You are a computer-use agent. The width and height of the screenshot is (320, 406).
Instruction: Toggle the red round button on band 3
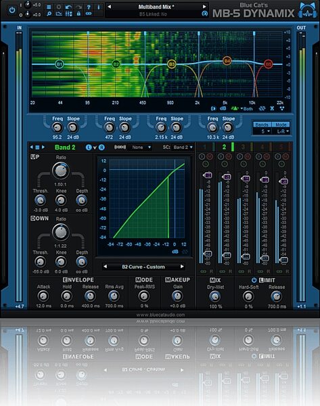tap(248, 156)
